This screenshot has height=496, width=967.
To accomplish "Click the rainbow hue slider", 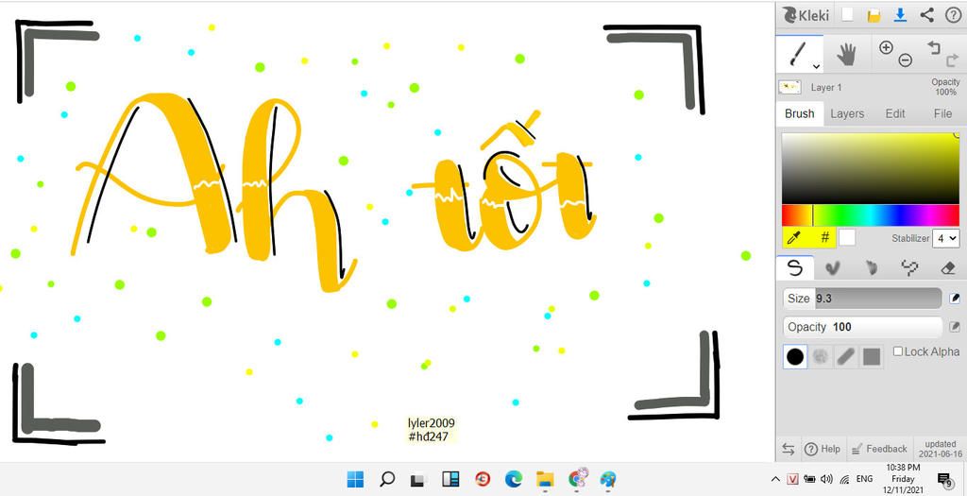I will pyautogui.click(x=870, y=216).
